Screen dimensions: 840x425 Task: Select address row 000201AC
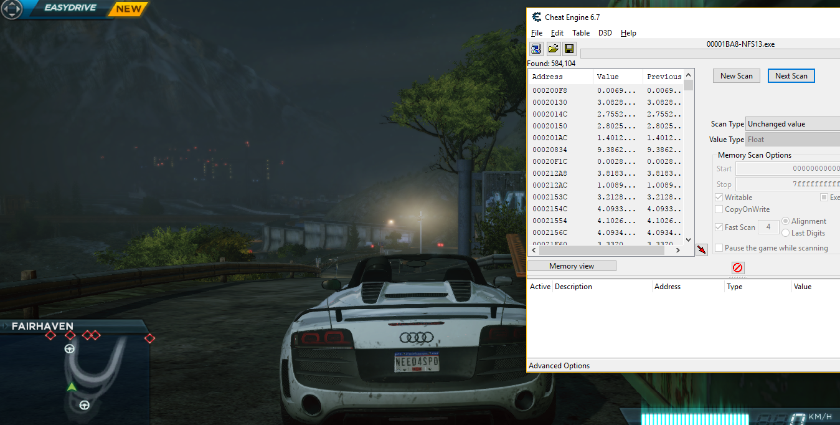tap(605, 138)
